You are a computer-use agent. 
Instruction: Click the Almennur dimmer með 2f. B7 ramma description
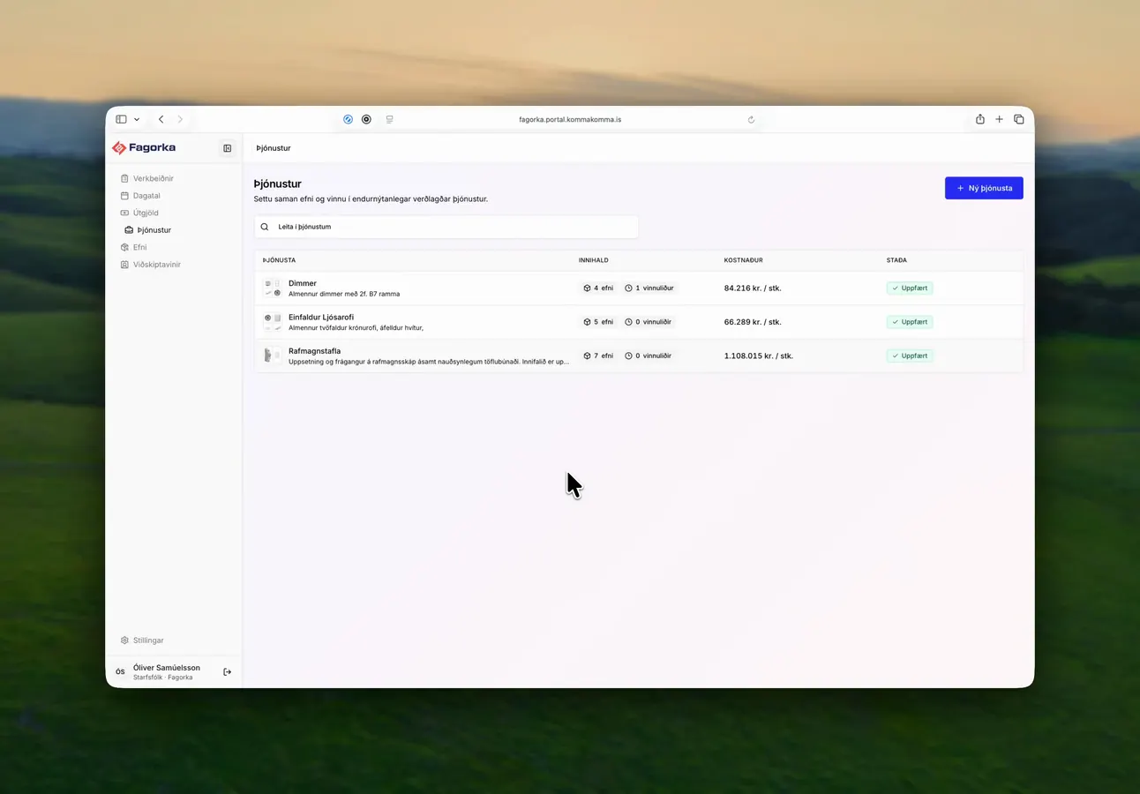pyautogui.click(x=344, y=294)
